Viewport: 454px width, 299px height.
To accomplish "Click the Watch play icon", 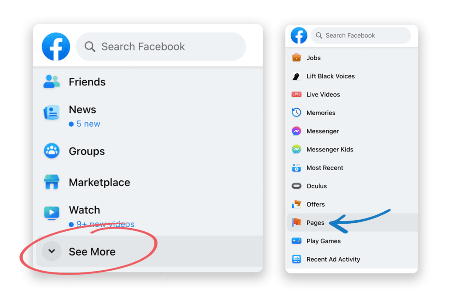I will (x=51, y=213).
